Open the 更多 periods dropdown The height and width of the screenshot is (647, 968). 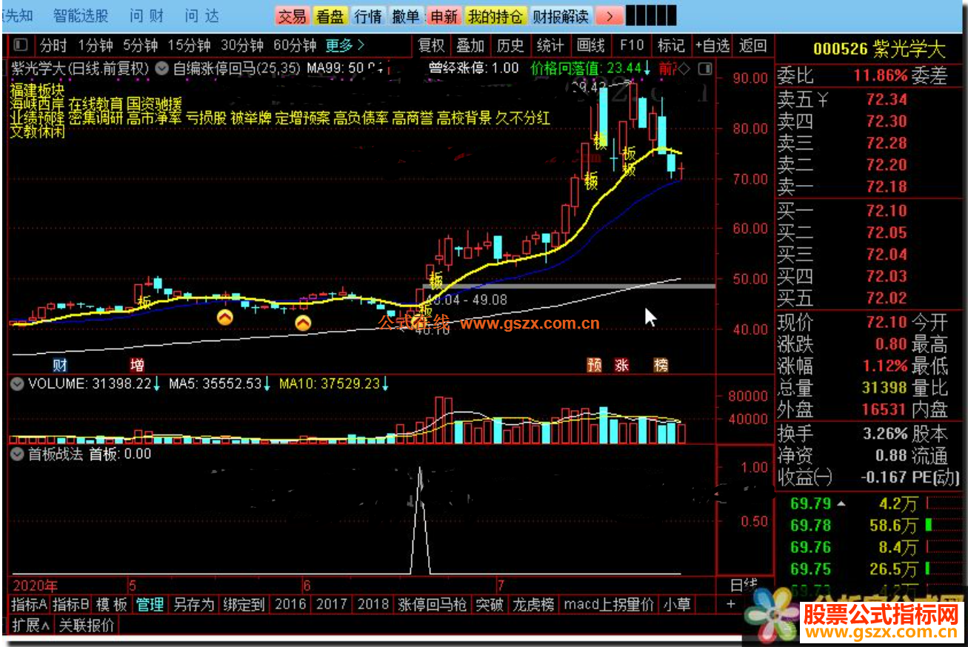(344, 46)
